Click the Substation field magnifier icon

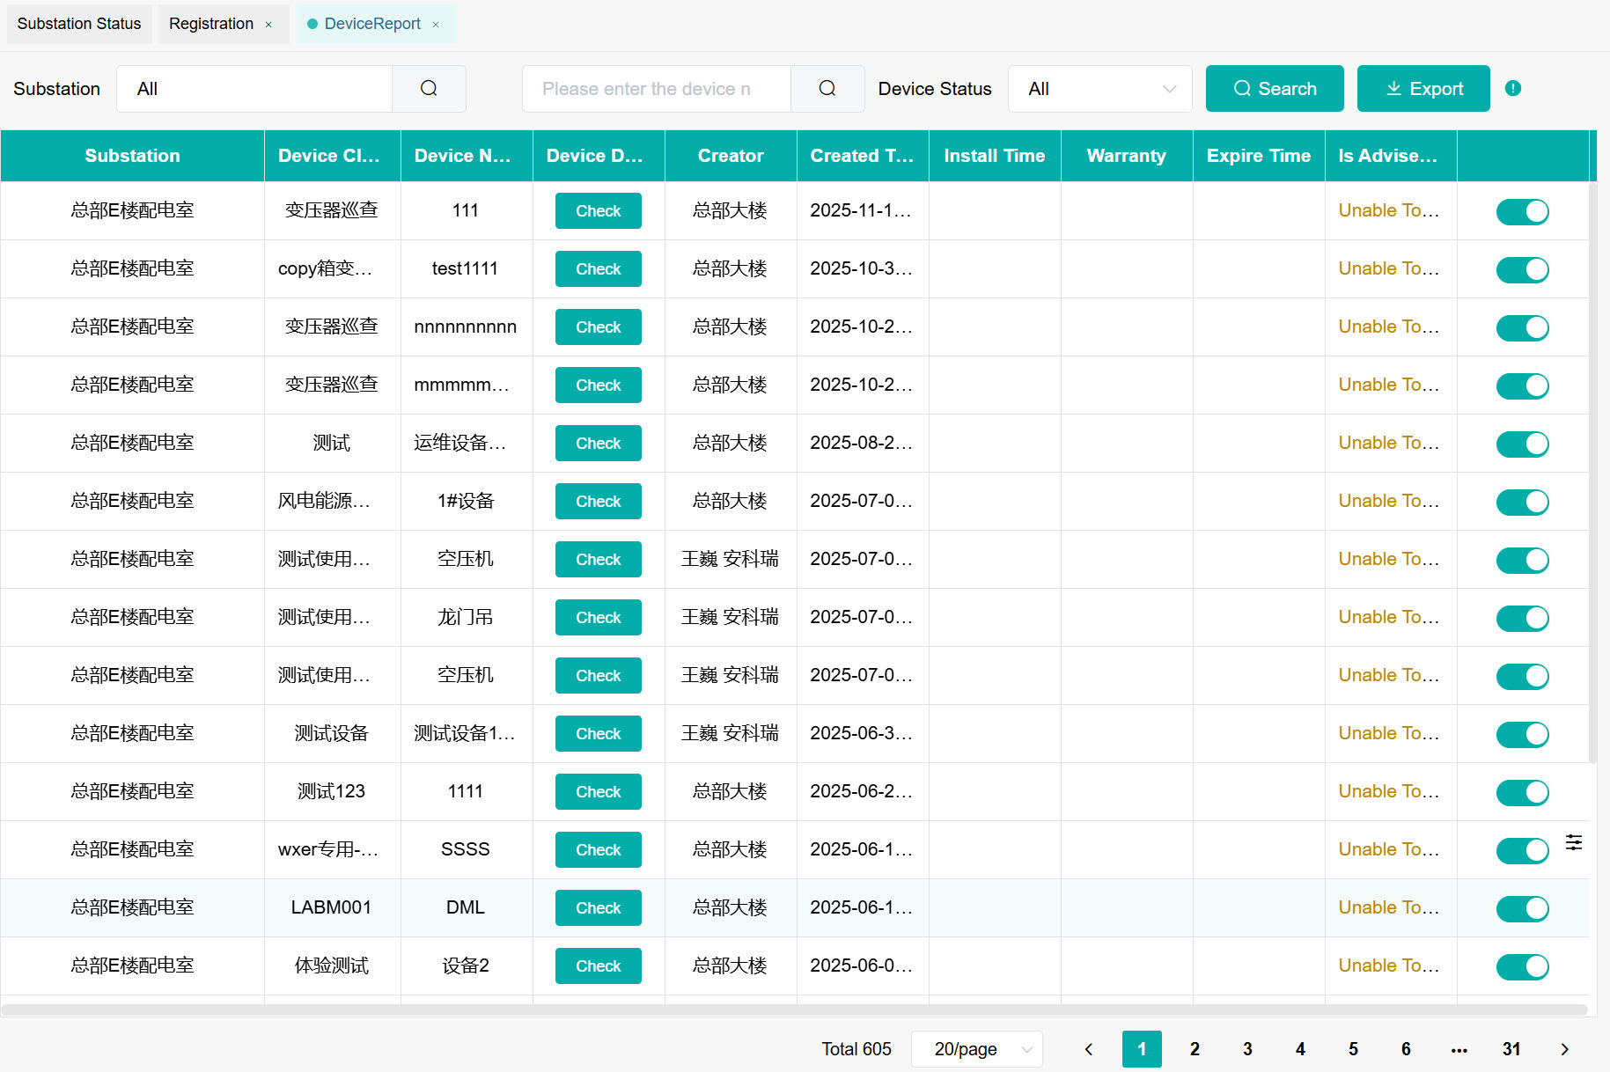(429, 89)
